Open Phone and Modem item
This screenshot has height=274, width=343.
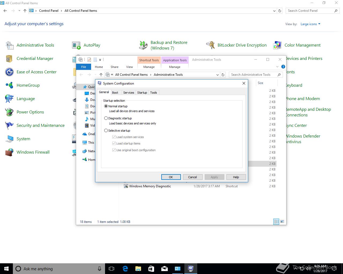click(302, 99)
